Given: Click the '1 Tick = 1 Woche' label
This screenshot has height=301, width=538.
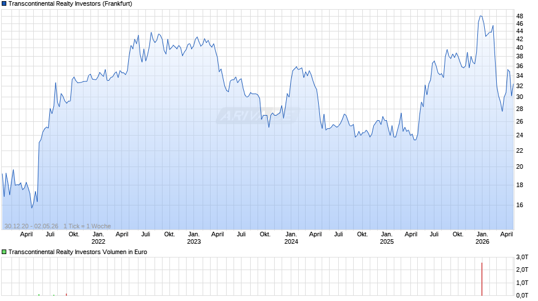Looking at the screenshot, I should (87, 226).
